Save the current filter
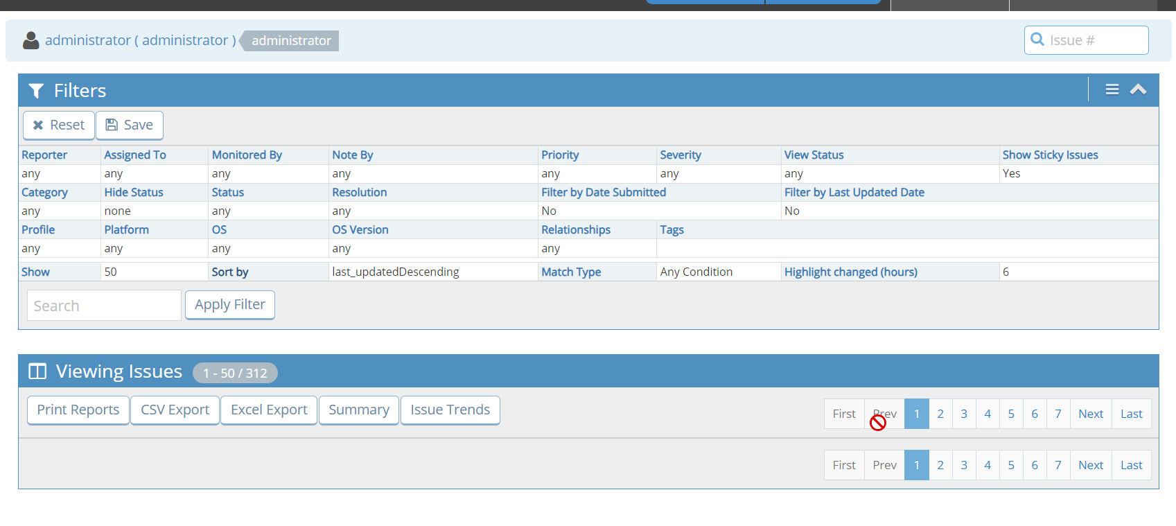This screenshot has height=526, width=1176. 130,125
